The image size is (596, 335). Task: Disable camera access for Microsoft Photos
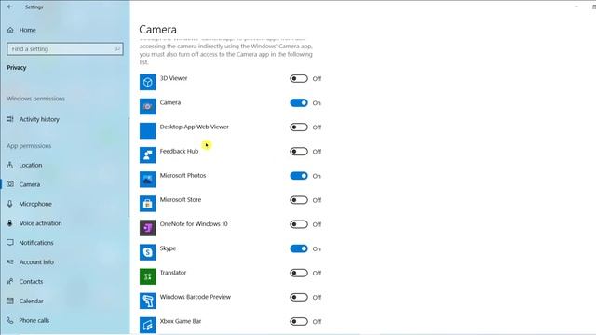299,176
